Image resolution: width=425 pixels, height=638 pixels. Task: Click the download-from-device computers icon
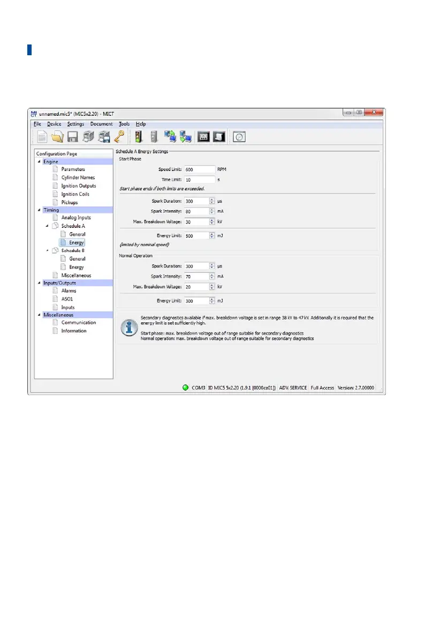(186, 137)
